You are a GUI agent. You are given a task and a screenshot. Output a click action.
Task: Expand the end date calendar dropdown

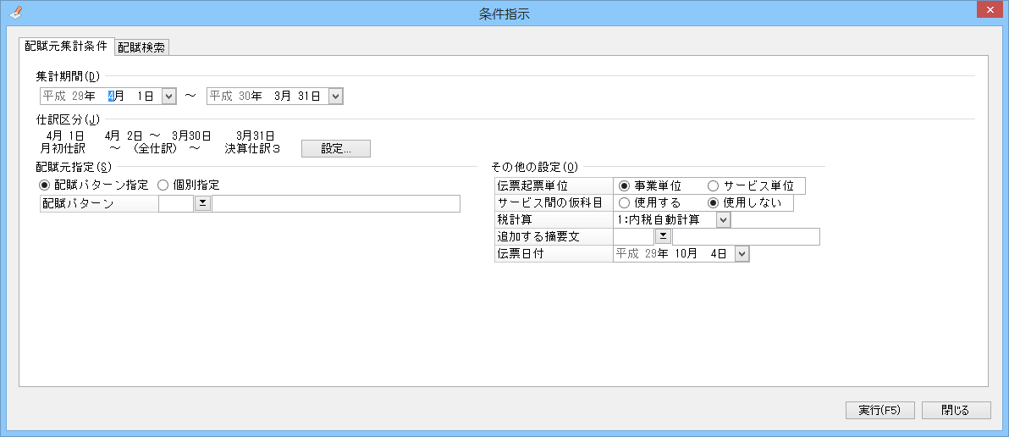tap(335, 97)
